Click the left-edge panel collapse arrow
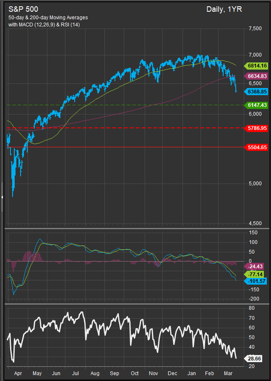 pos(2,197)
